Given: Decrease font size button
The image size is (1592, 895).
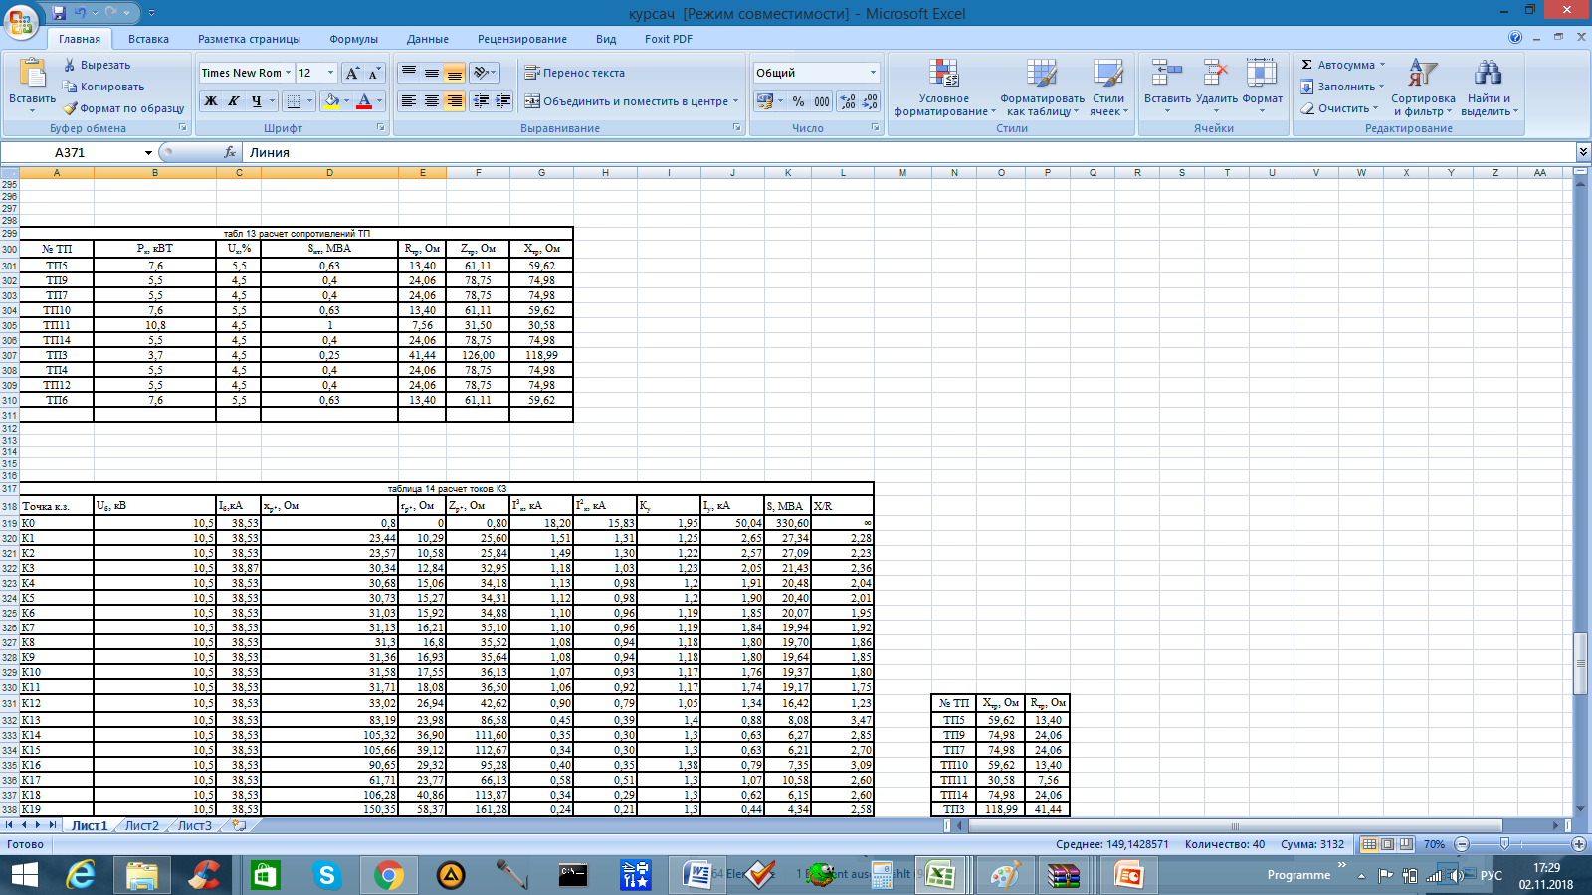Looking at the screenshot, I should tap(374, 73).
